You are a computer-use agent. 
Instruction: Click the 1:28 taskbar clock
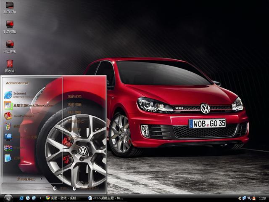(262, 198)
